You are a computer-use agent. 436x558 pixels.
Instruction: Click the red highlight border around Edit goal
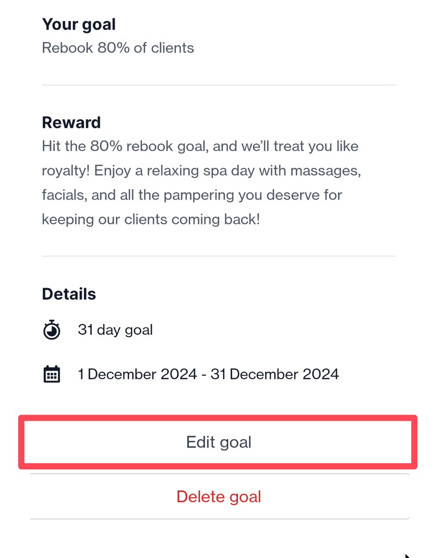click(218, 418)
